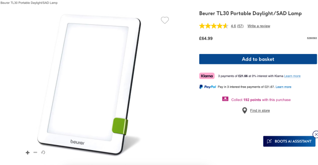Open PayPal Learn more link

pyautogui.click(x=283, y=87)
